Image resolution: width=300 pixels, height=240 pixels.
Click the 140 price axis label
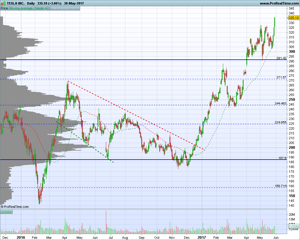click(x=291, y=205)
